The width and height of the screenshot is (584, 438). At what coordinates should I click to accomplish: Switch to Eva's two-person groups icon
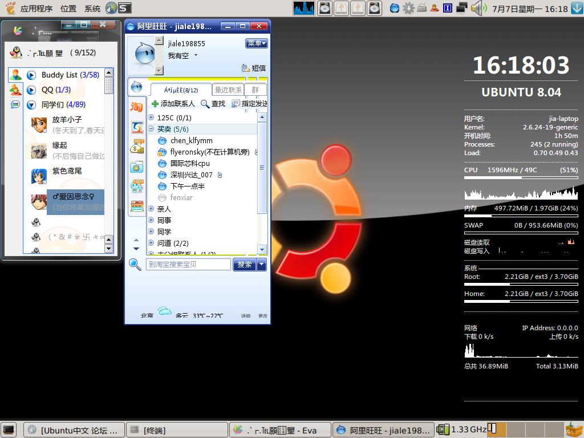tap(15, 90)
